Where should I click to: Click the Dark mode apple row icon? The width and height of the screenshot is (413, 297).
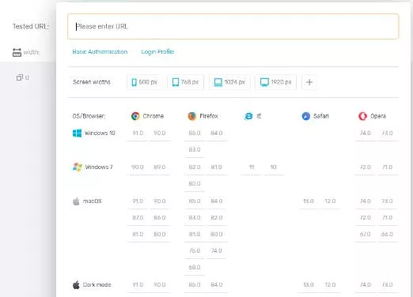coord(76,284)
